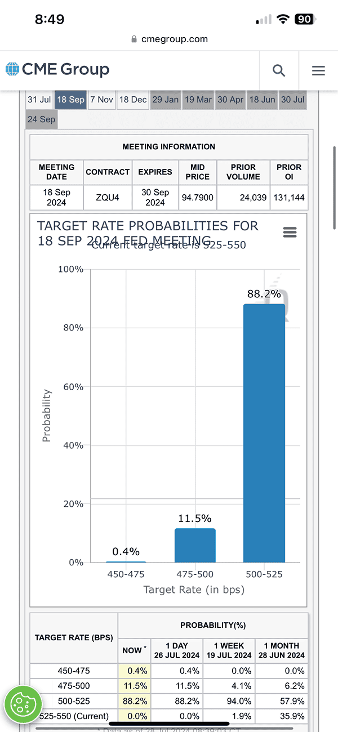Tap the cmegroup.com address bar
Image resolution: width=338 pixels, height=732 pixels.
(x=169, y=39)
